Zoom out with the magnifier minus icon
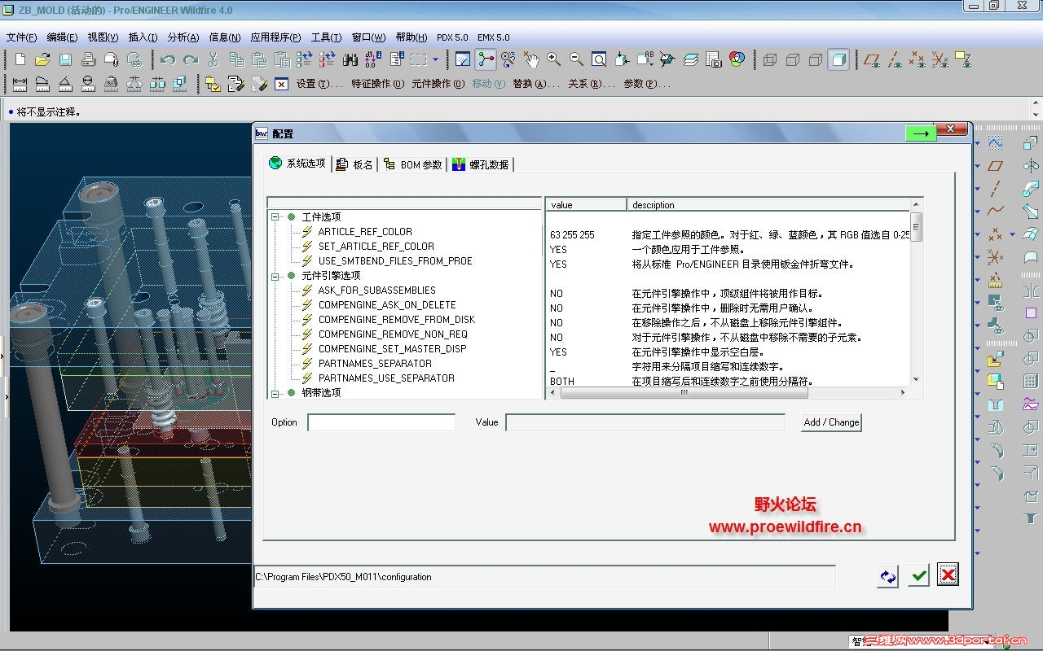 [576, 59]
